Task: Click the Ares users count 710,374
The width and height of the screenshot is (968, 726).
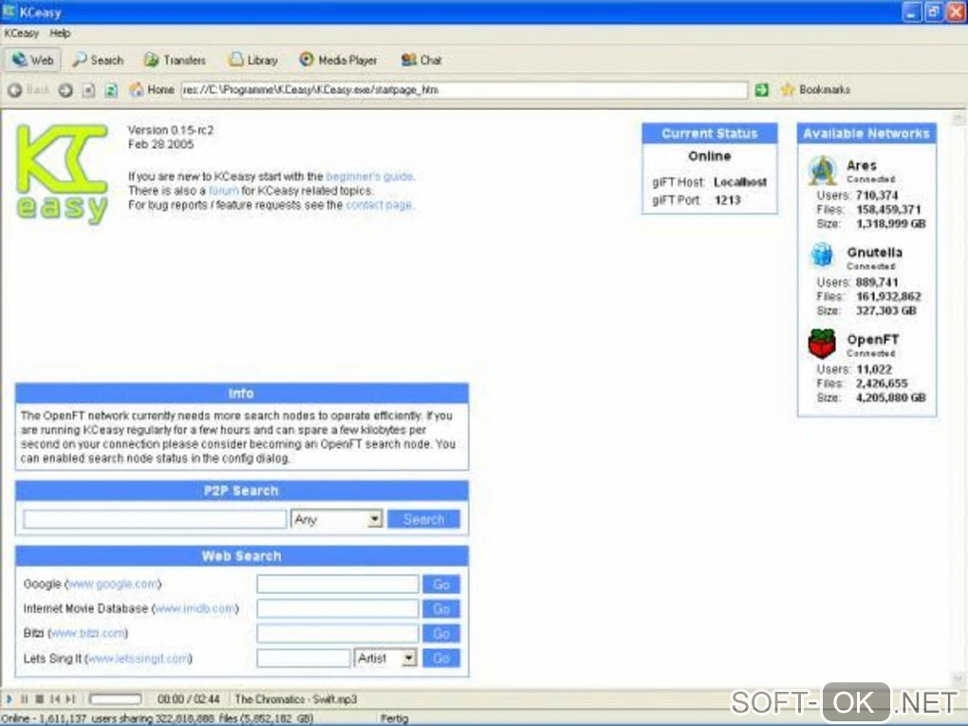Action: click(x=877, y=195)
